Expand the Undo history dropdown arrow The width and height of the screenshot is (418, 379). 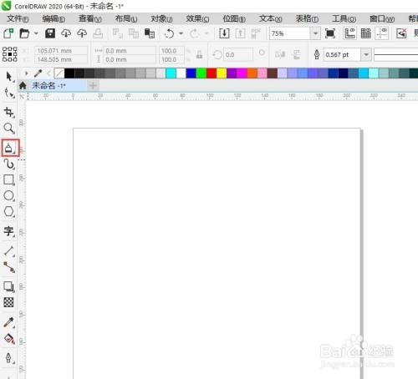pos(181,33)
